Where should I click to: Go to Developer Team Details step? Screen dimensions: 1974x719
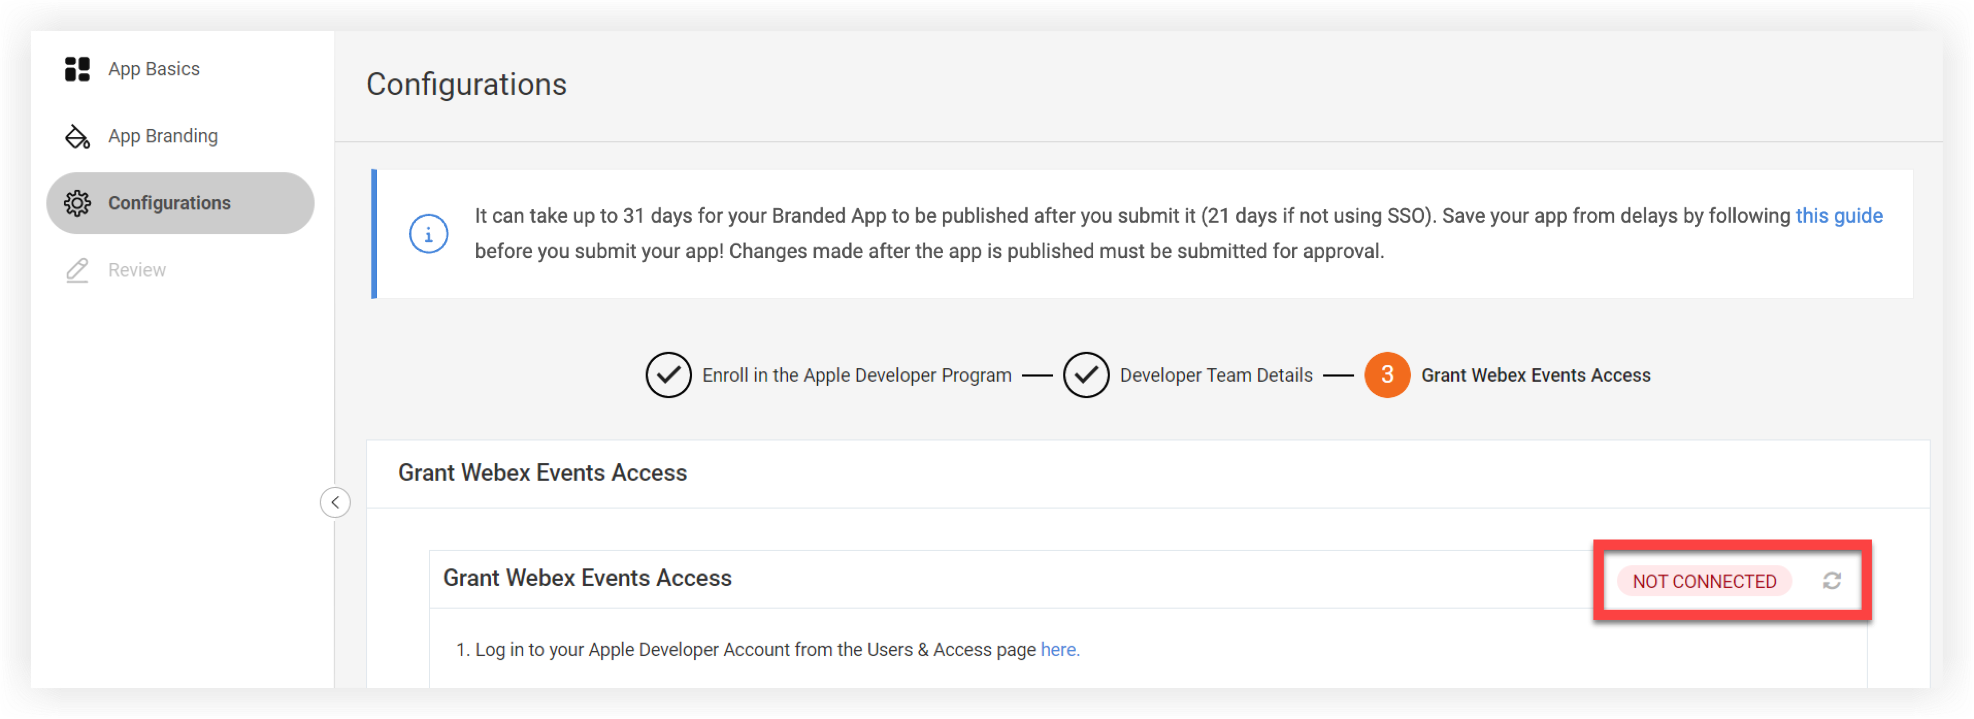1216,375
